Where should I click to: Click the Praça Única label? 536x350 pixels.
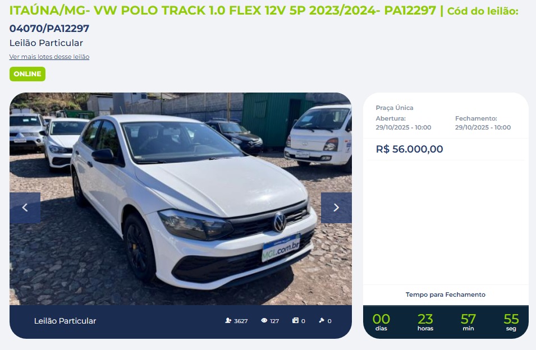coord(395,108)
